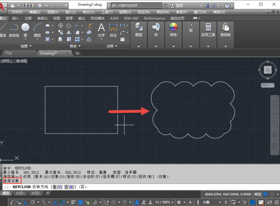Add a new layout with plus button
The width and height of the screenshot is (280, 206).
click(47, 193)
